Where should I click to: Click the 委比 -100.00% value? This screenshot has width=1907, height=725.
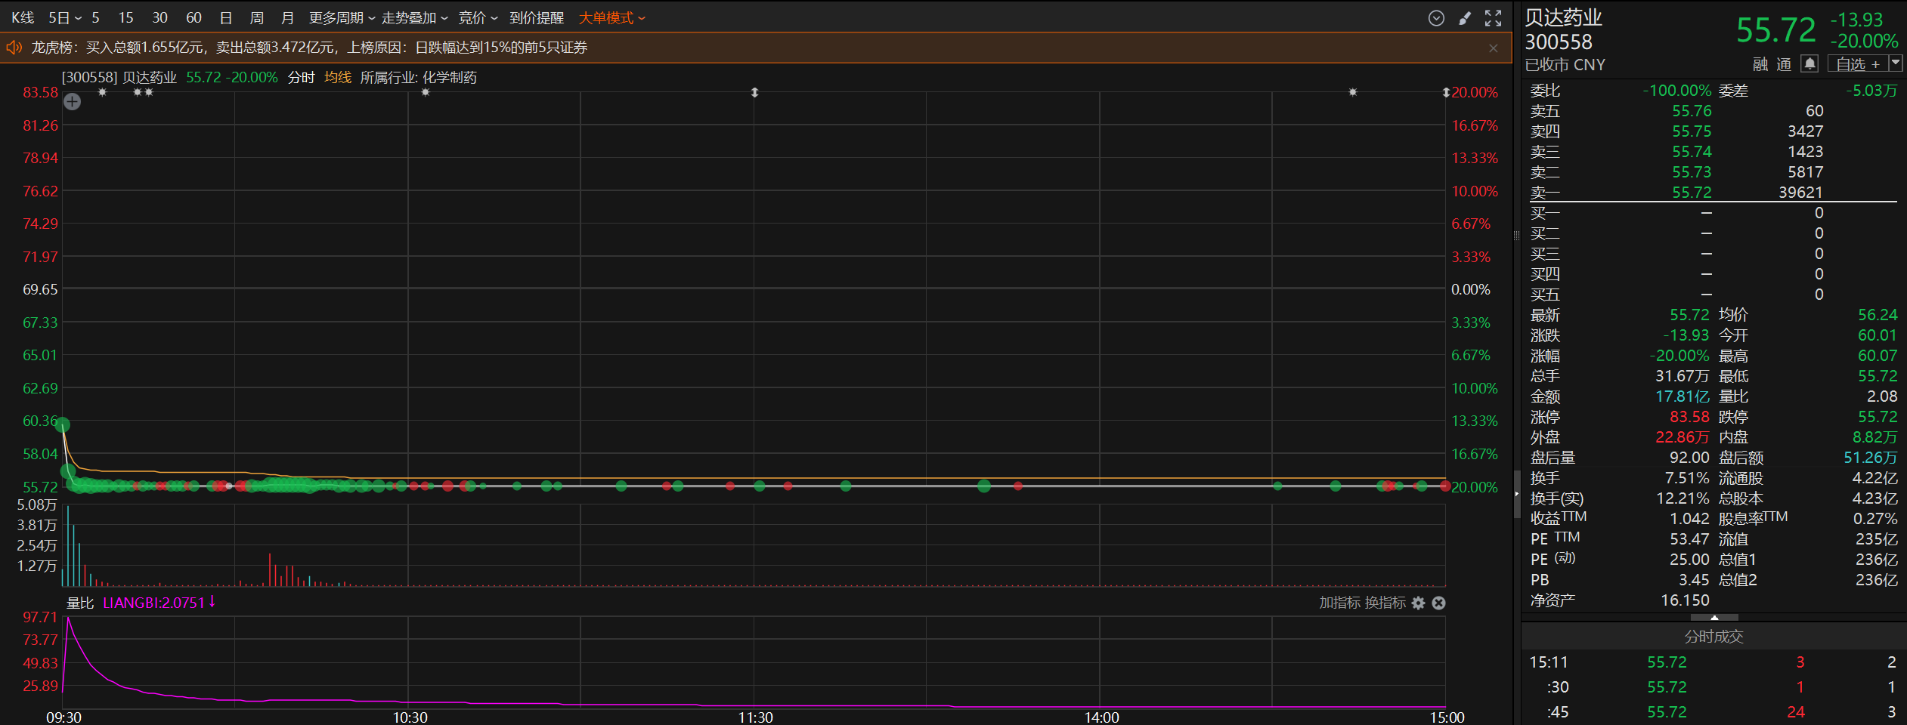pyautogui.click(x=1676, y=91)
